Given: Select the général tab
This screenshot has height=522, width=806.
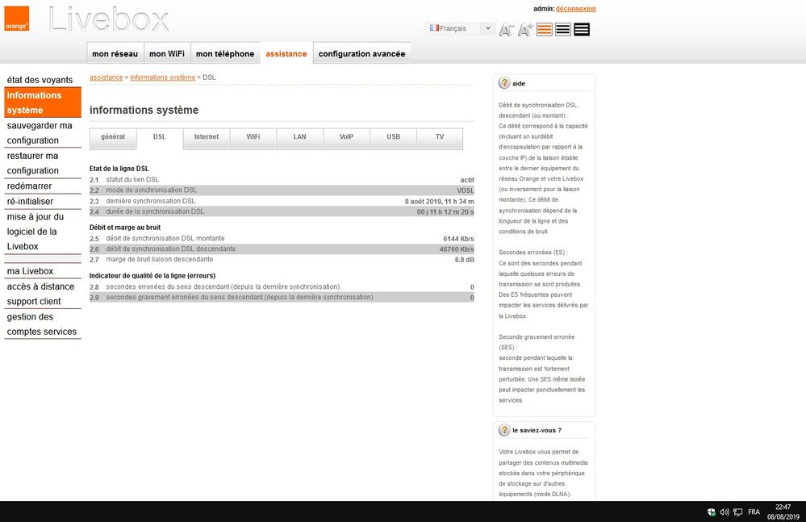Looking at the screenshot, I should point(113,137).
